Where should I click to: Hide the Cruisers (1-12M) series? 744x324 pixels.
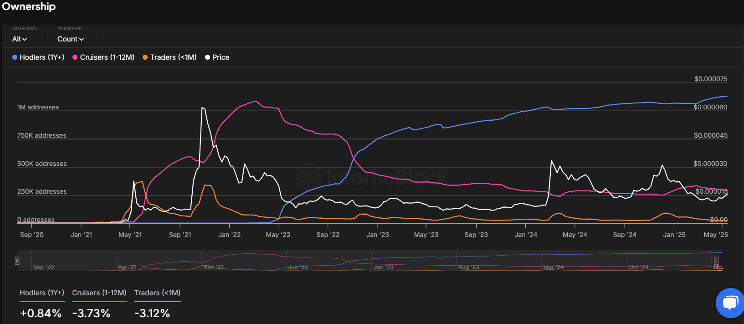click(x=107, y=57)
